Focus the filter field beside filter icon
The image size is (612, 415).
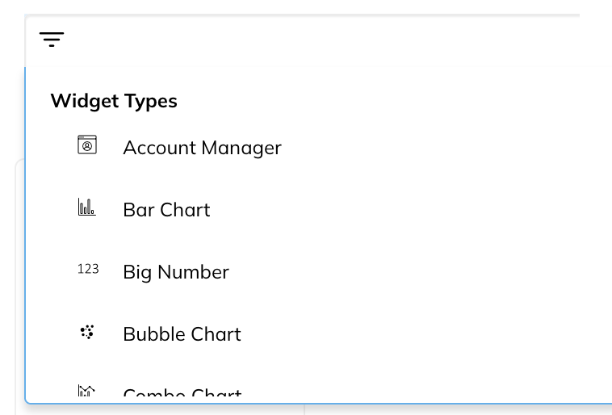(336, 40)
